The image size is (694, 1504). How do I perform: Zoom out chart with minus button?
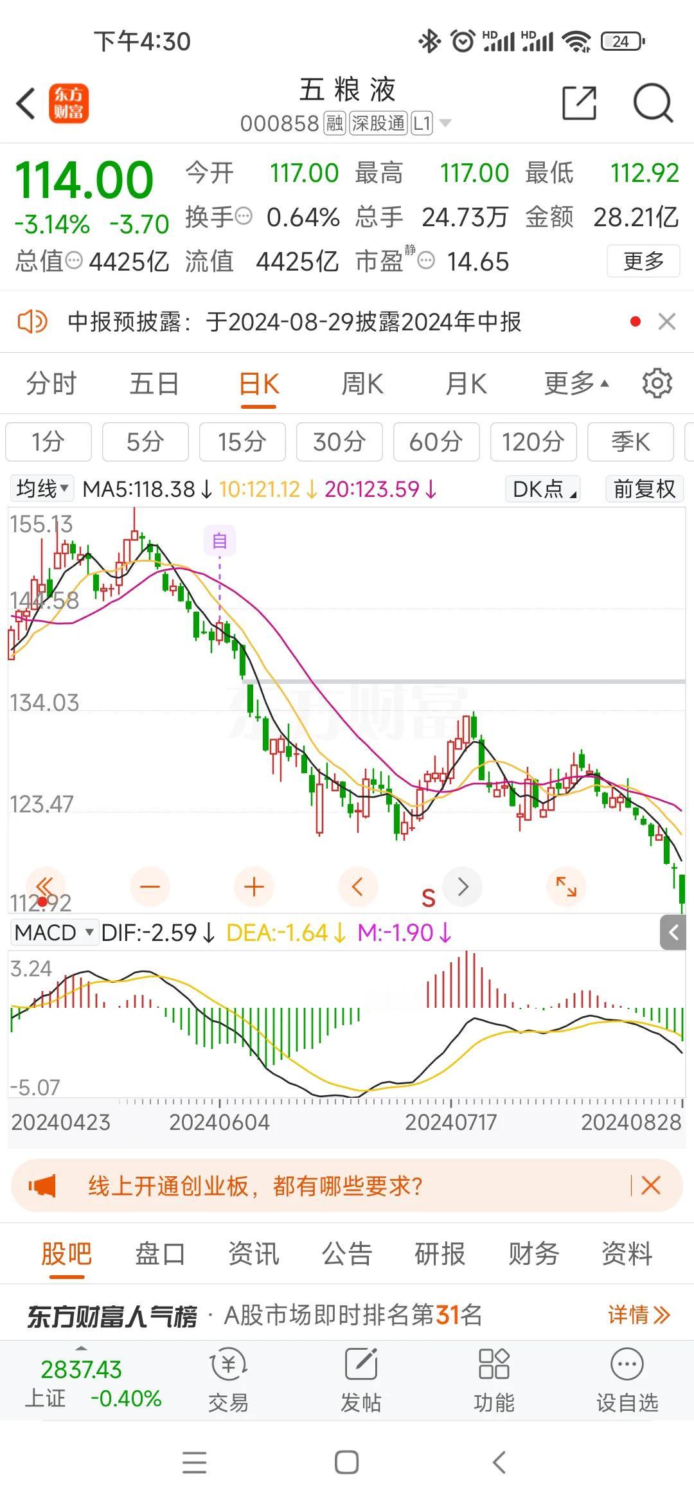pos(150,887)
